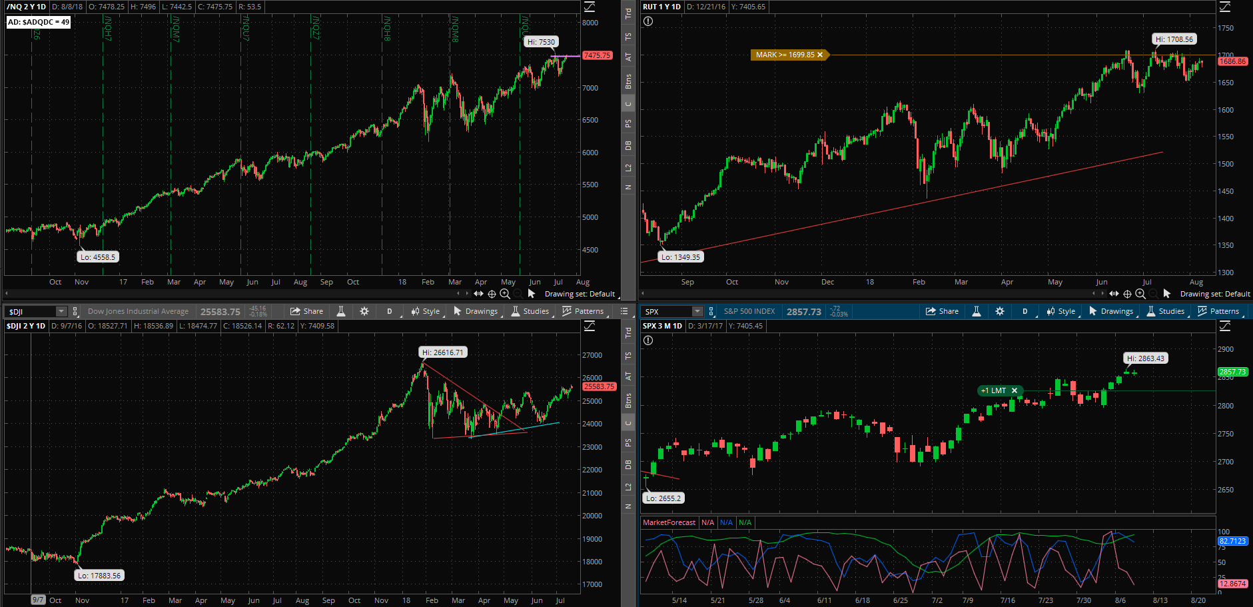Click the Hi: 26616.71 bubble on $DJI chart

442,352
